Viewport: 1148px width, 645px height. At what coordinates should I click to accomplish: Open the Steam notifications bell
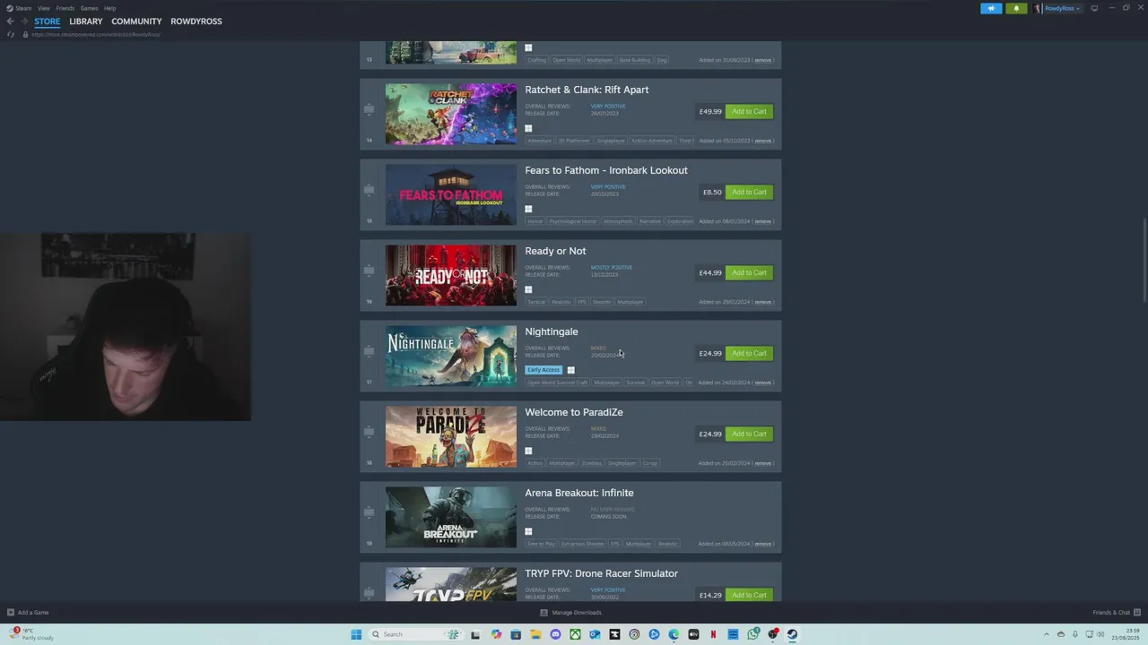click(1016, 8)
